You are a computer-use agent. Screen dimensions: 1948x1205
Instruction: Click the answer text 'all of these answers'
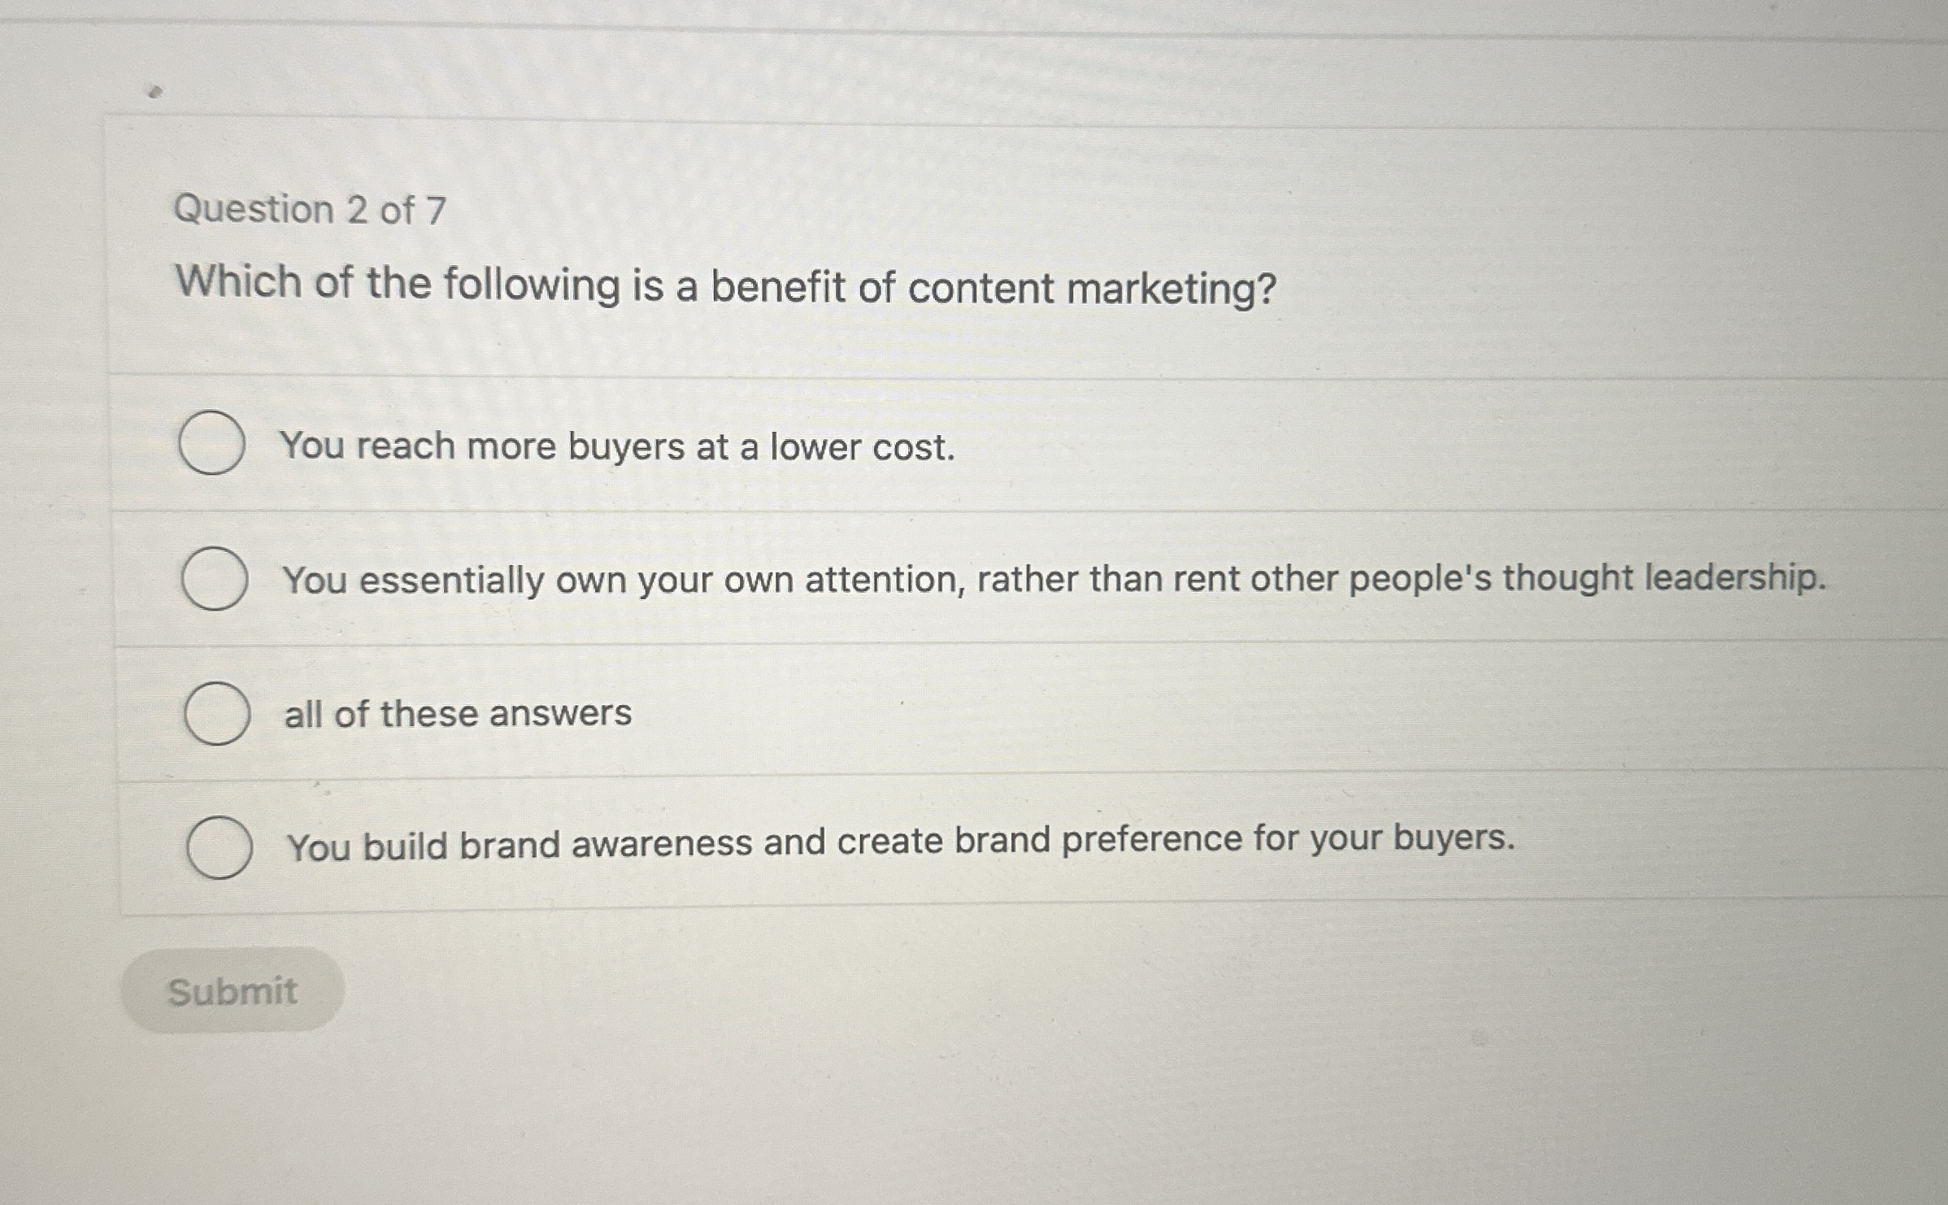coord(457,714)
